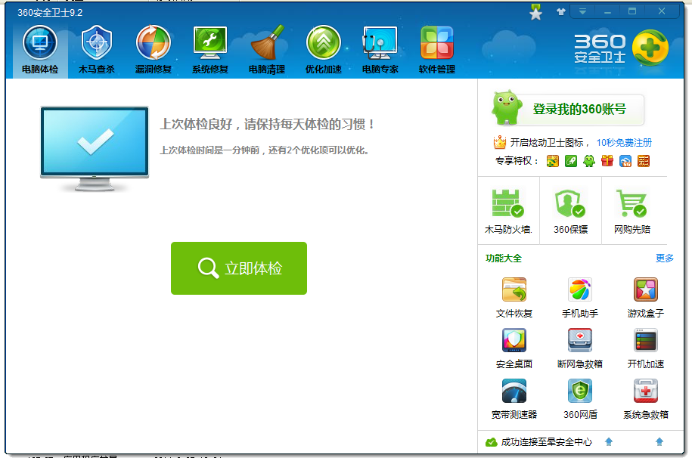Viewport: 692px width, 458px height.
Task: Click green leaf privilege icon
Action: pos(571,161)
